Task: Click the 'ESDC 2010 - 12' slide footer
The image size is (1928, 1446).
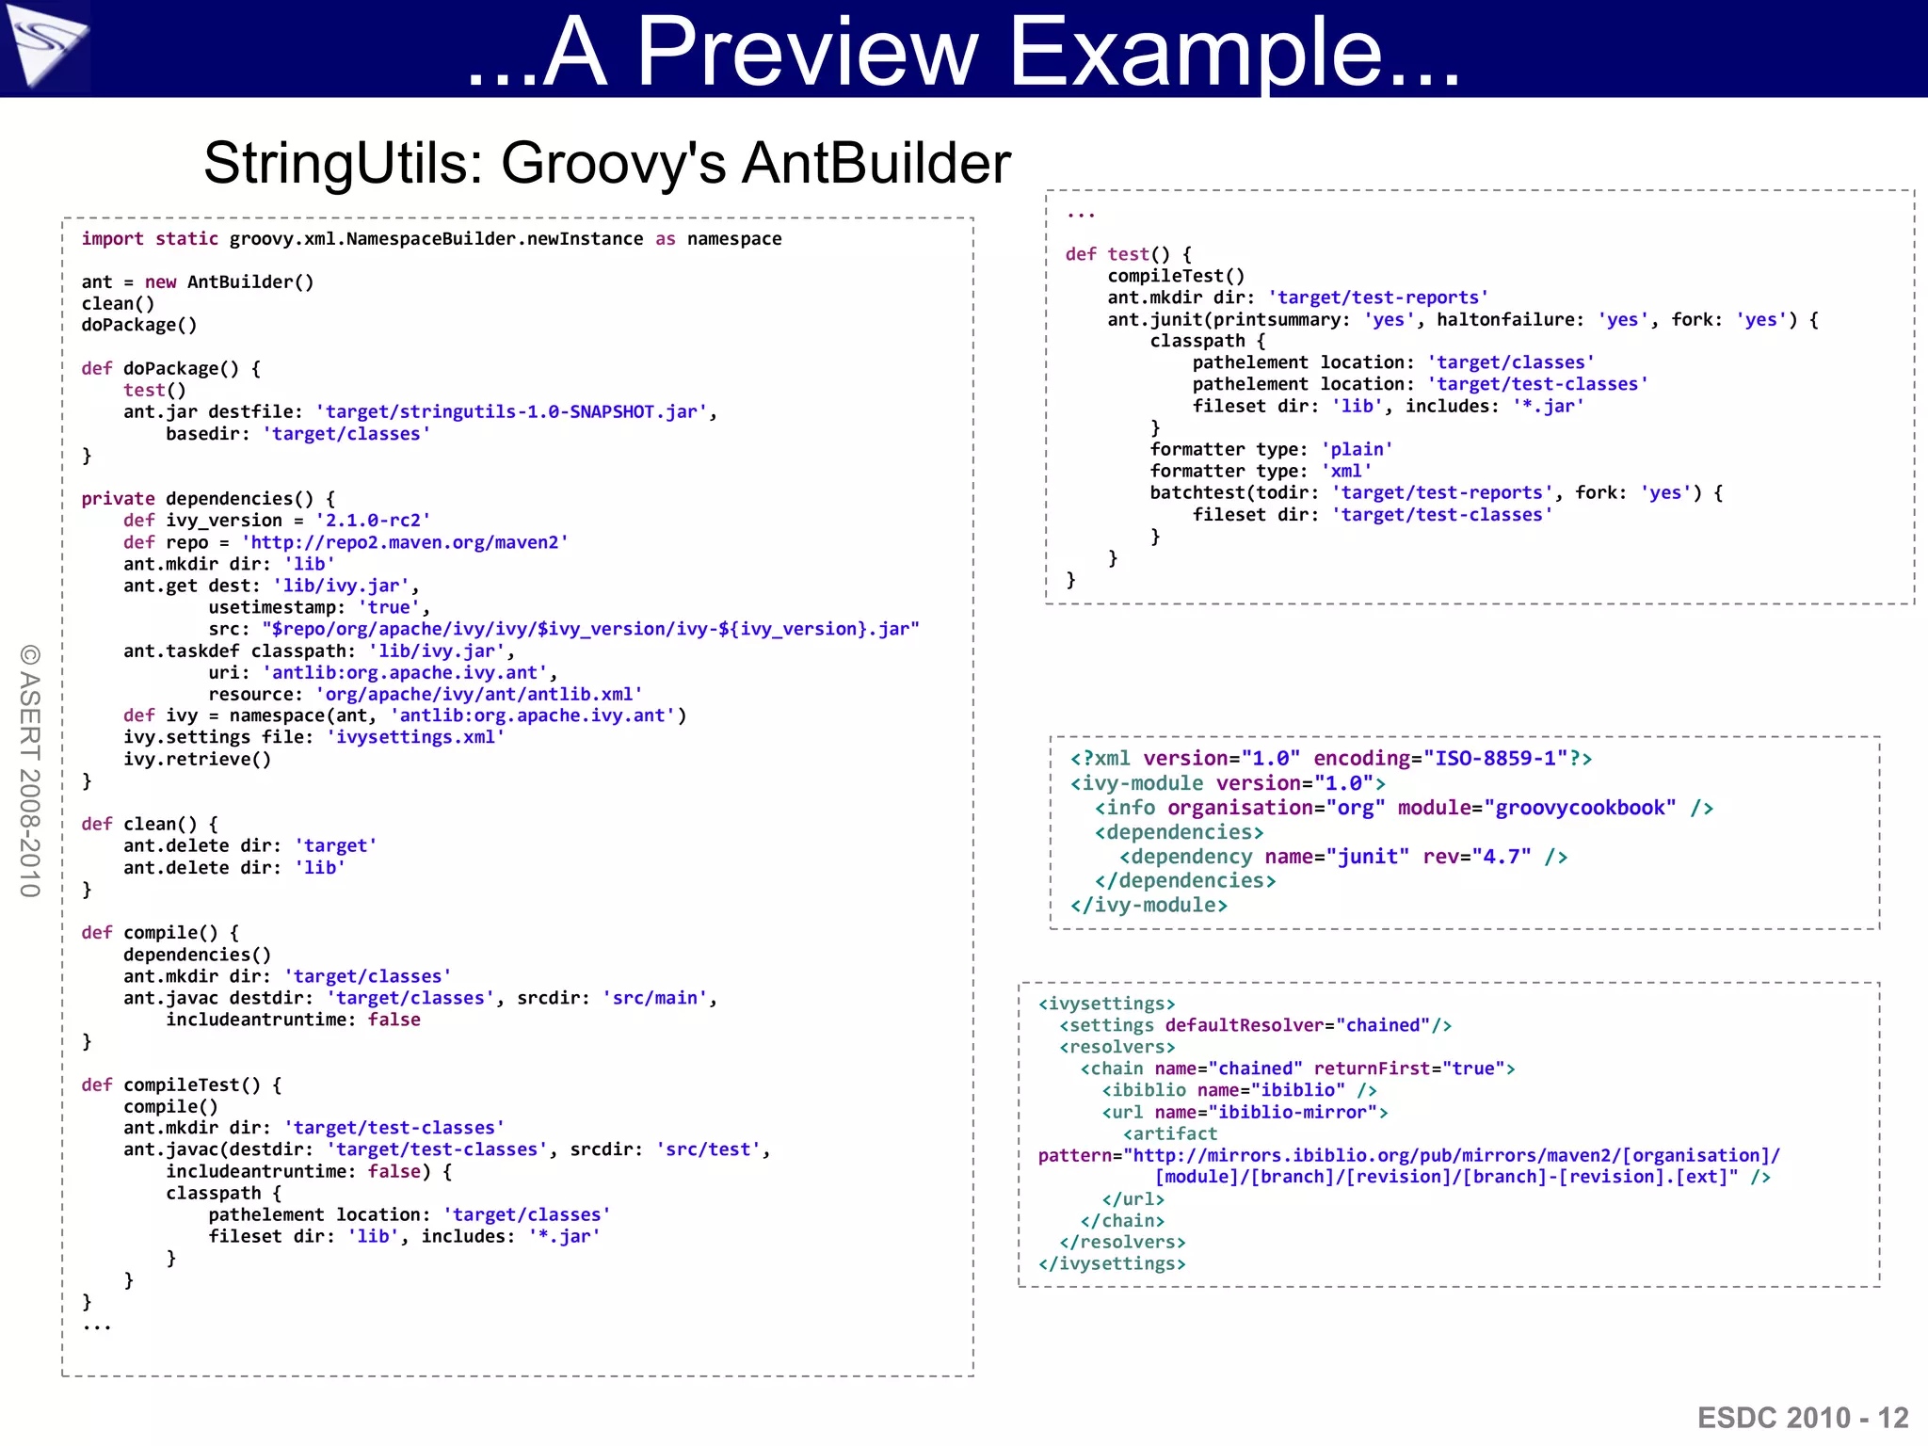Action: point(1803,1418)
